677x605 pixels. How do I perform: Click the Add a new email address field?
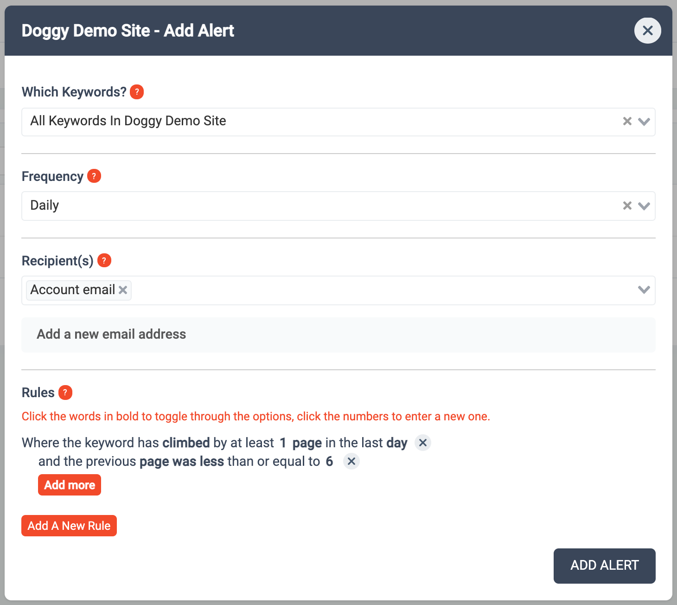[338, 335]
